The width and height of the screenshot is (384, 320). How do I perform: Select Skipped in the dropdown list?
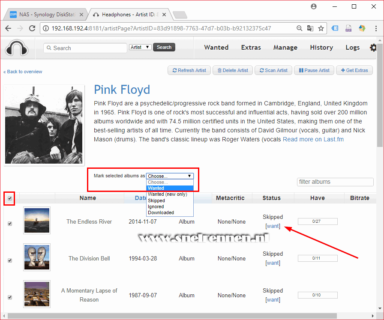coord(170,200)
